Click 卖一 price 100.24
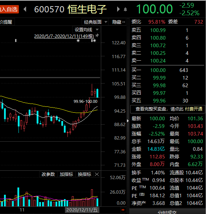 pyautogui.click(x=158, y=61)
